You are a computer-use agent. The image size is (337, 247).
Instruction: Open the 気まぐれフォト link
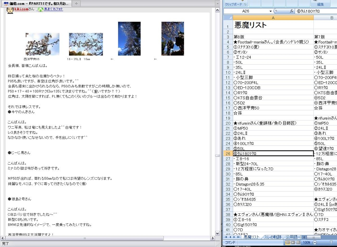pos(54,9)
